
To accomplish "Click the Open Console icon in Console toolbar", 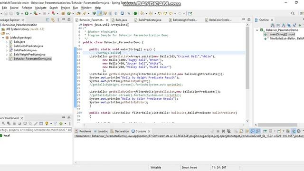I will (279, 131).
